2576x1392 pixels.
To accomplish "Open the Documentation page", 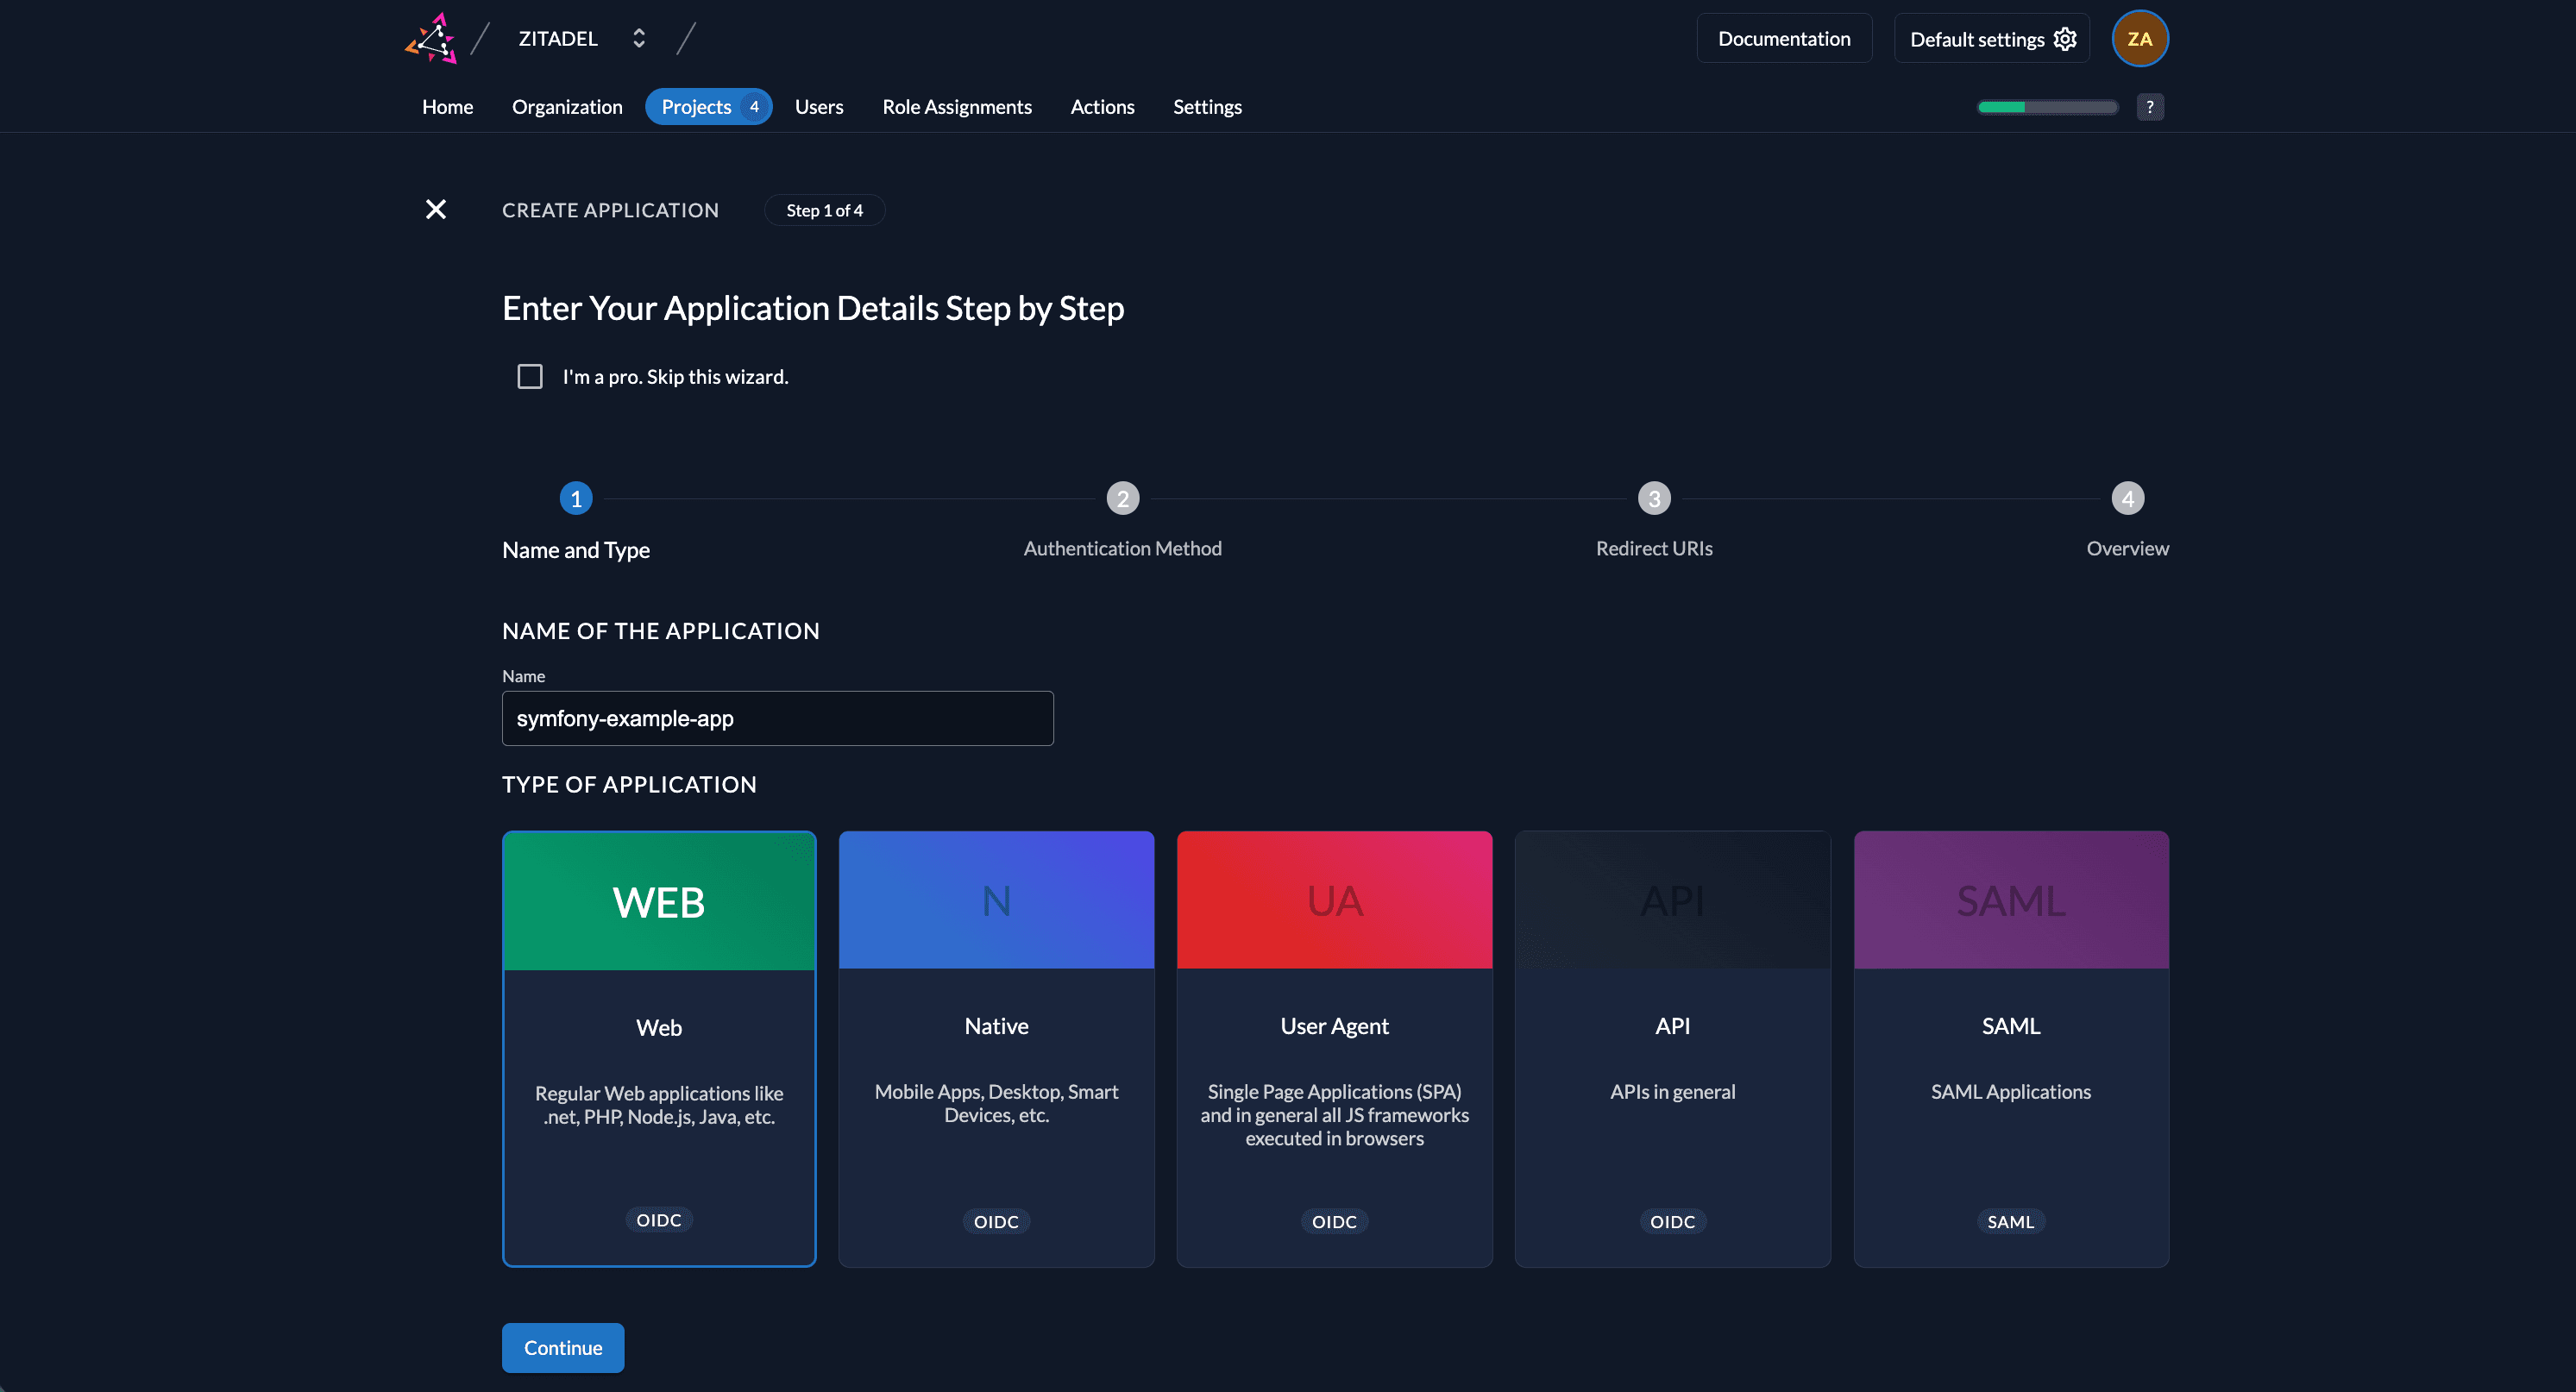I will (1784, 38).
